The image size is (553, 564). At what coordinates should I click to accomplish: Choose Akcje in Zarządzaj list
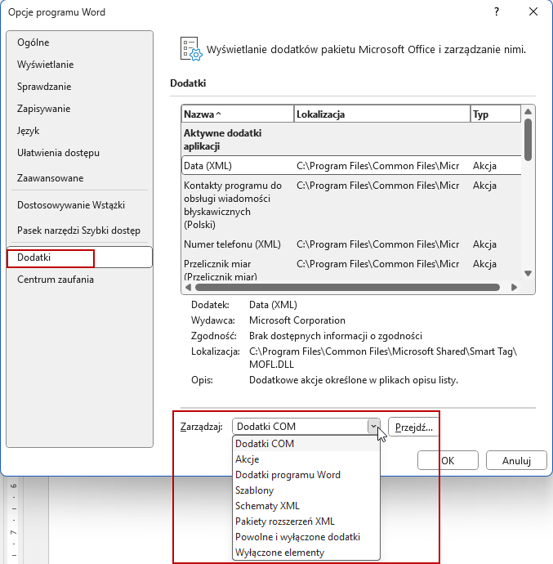[x=306, y=459]
